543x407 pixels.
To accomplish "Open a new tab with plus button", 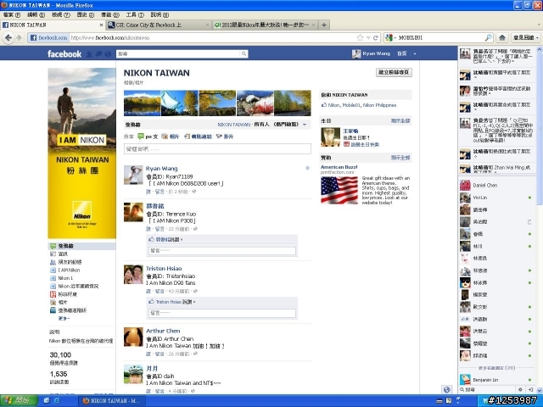I will (324, 25).
